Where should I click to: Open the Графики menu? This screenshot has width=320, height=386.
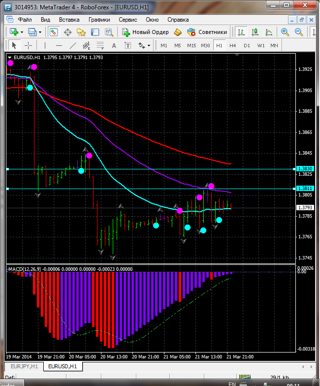(x=99, y=20)
